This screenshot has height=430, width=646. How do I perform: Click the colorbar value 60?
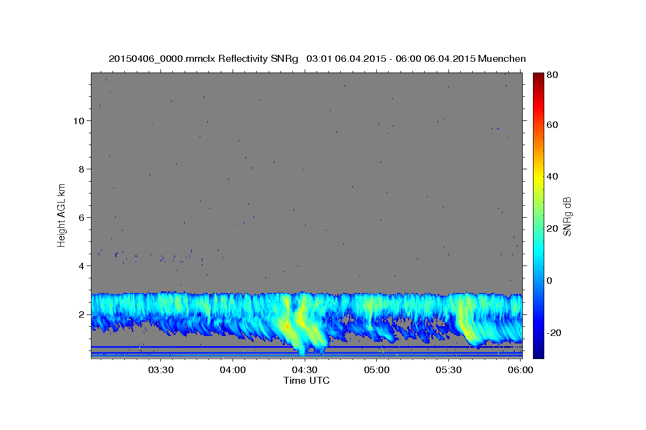[x=551, y=125]
